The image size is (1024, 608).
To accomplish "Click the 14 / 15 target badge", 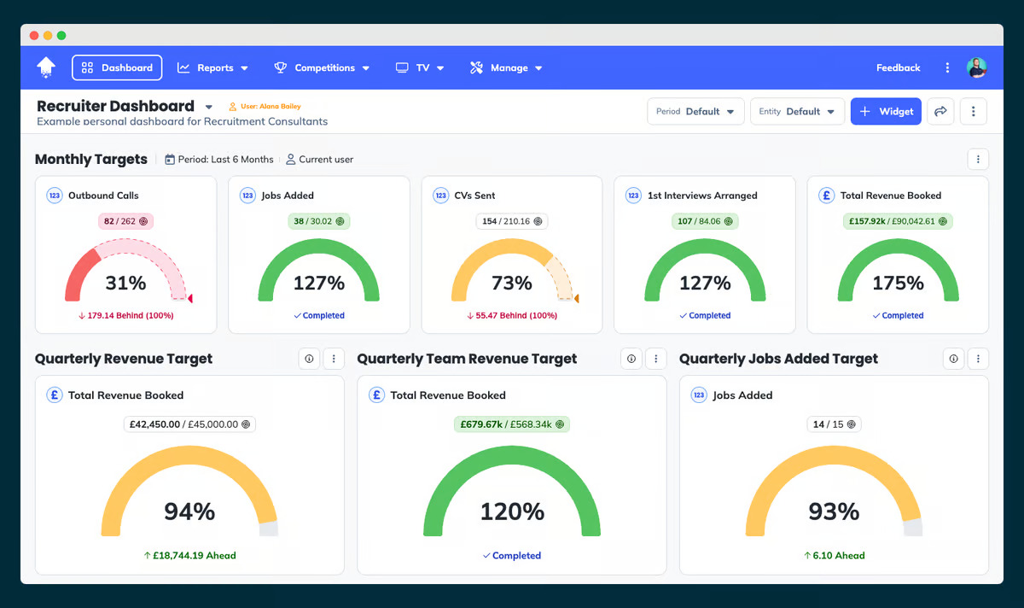I will coord(834,424).
